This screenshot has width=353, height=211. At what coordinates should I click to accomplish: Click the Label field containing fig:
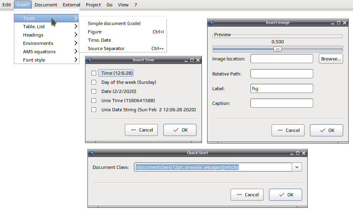(281, 88)
